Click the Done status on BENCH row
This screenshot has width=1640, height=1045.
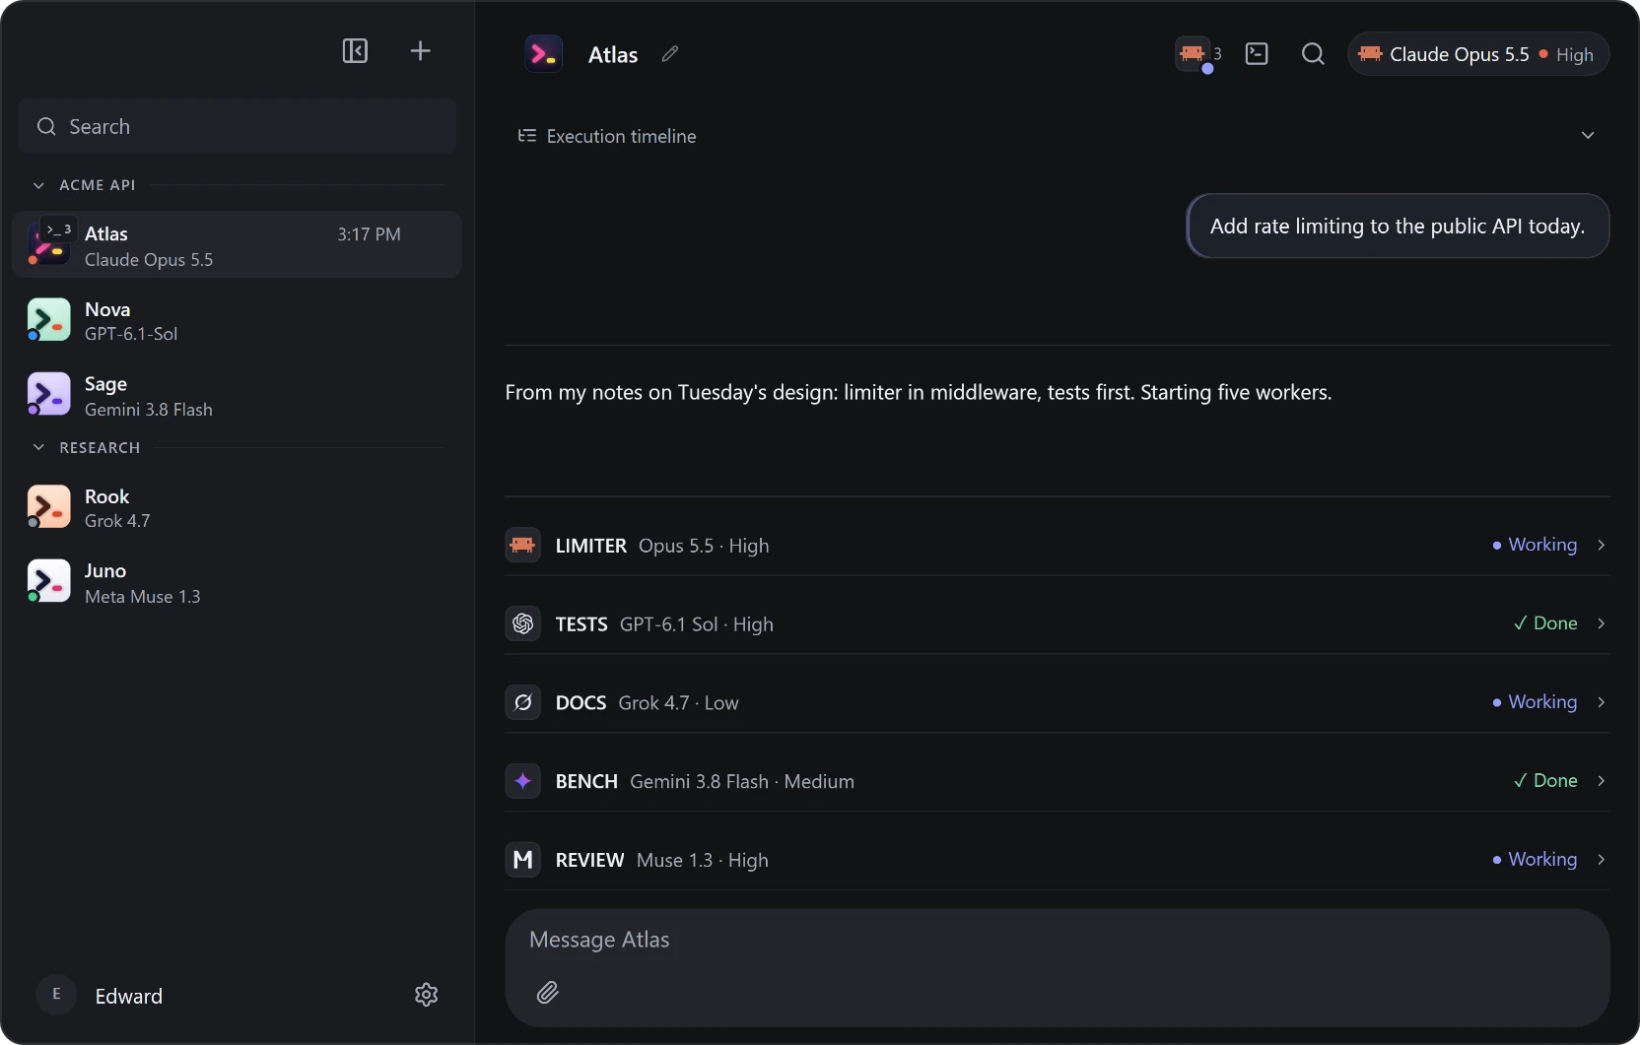click(x=1545, y=781)
